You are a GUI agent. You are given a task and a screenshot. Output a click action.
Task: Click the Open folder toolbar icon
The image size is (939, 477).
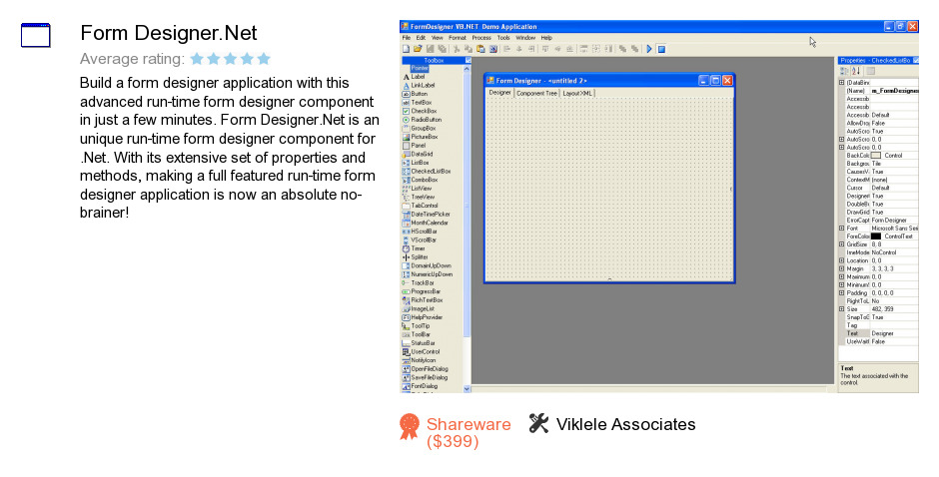pos(418,49)
